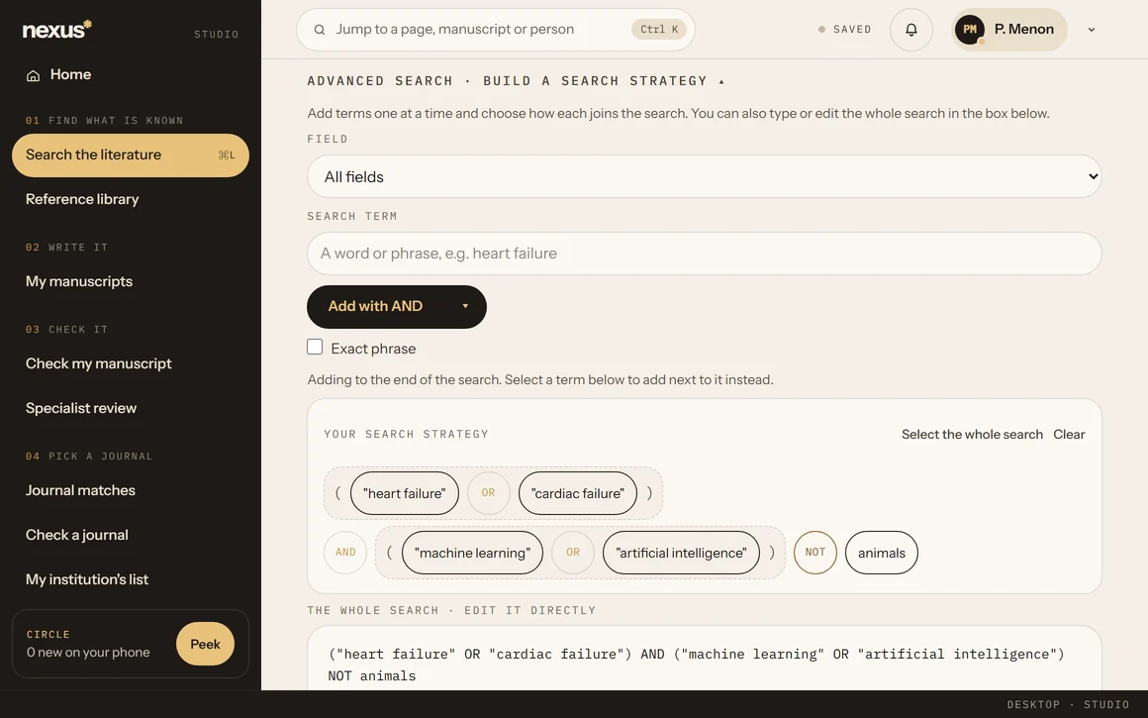1148x718 pixels.
Task: Click the STUDIO label in sidebar
Action: click(x=216, y=35)
